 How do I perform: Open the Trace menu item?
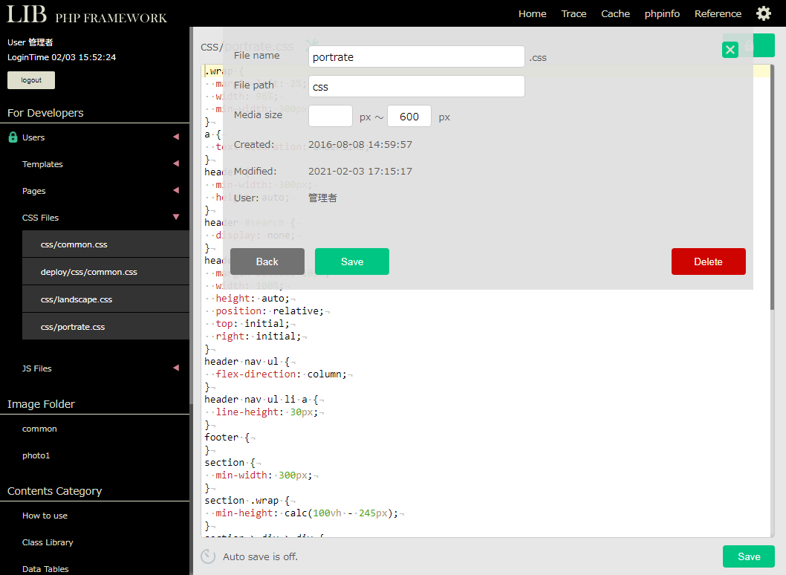click(574, 13)
